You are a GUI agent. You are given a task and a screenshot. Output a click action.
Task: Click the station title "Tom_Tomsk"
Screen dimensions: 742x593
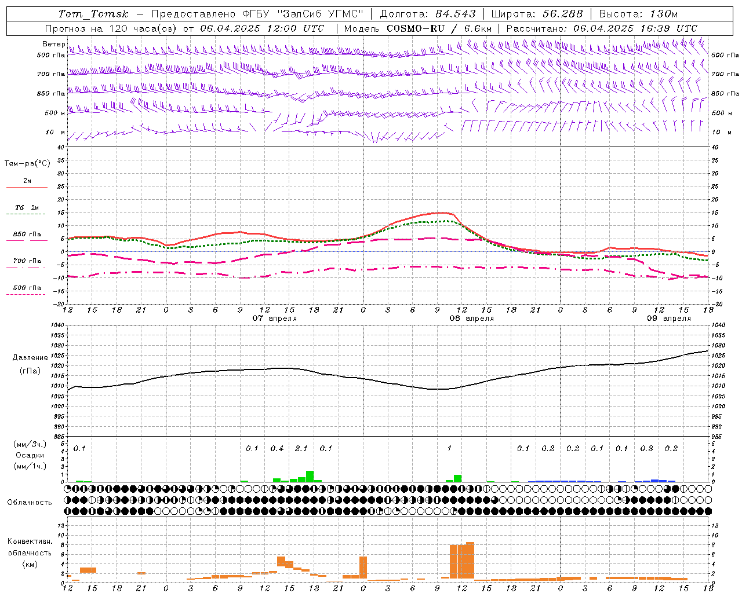93,14
